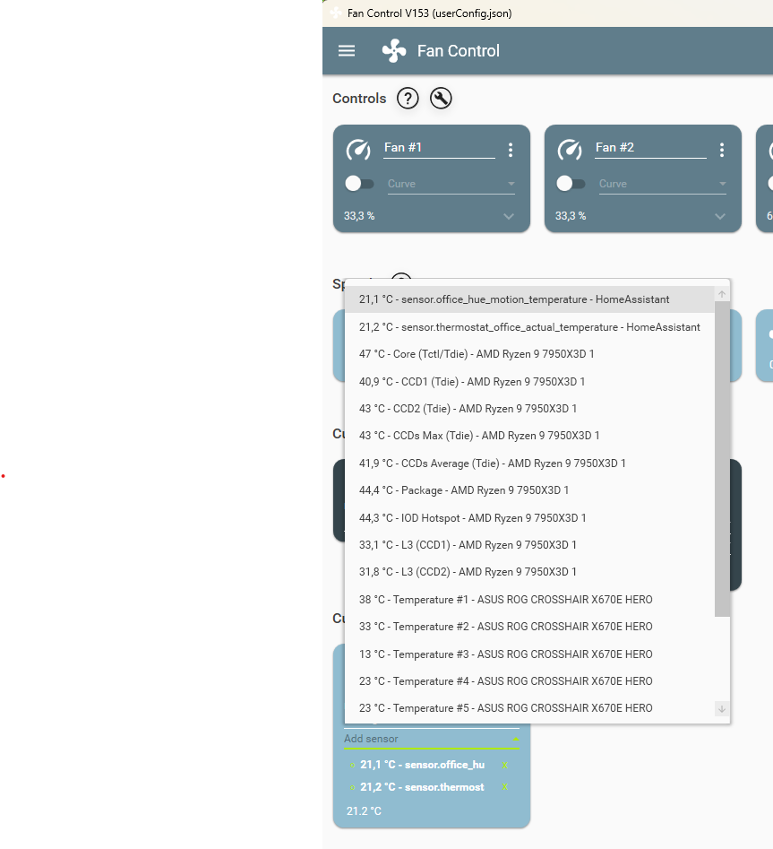
Task: Choose CCD2 (Tdie) sensor
Action: 529,409
